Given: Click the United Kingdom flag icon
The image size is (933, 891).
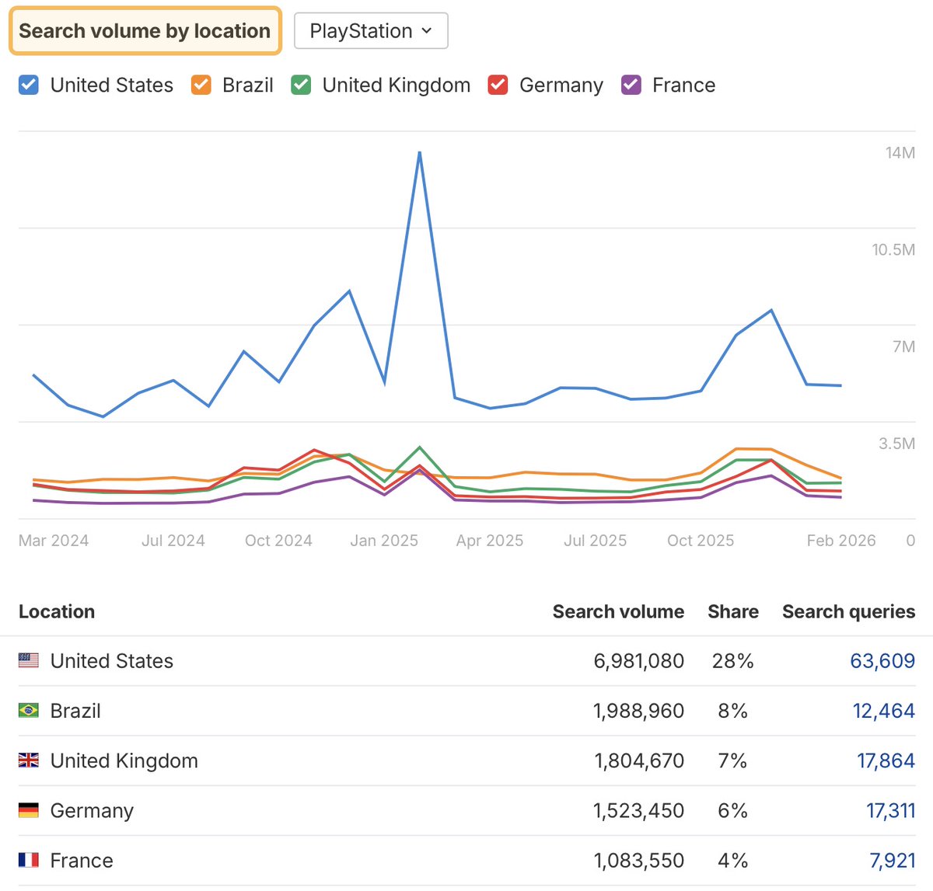Looking at the screenshot, I should [28, 760].
